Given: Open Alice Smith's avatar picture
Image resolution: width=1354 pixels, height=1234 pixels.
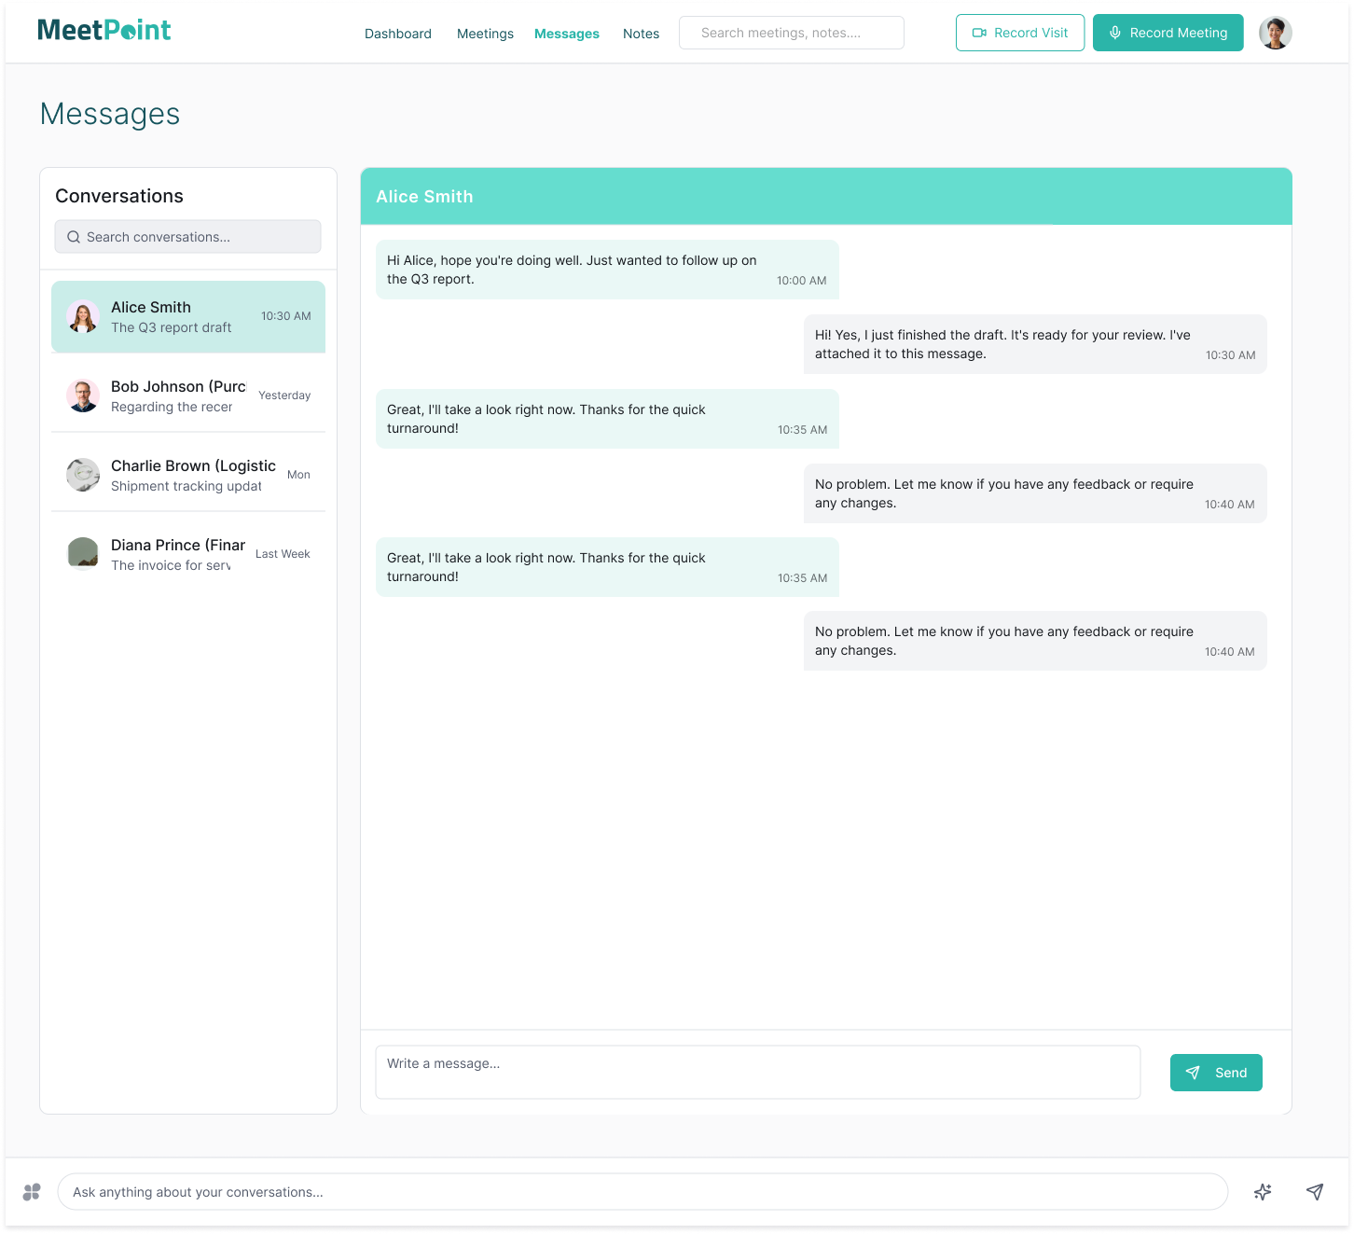Looking at the screenshot, I should click(x=83, y=316).
